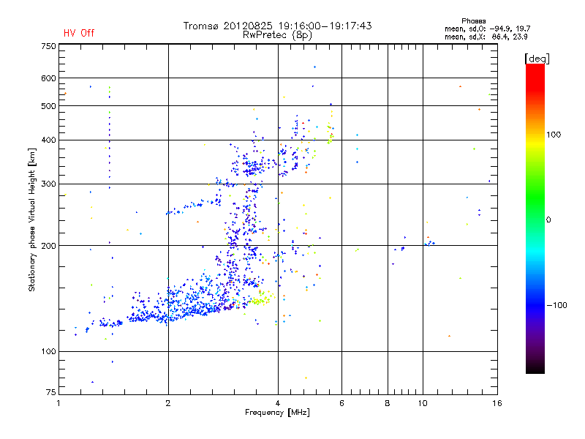Click the x-axis tick label '10'
This screenshot has height=439, width=585.
(x=423, y=403)
